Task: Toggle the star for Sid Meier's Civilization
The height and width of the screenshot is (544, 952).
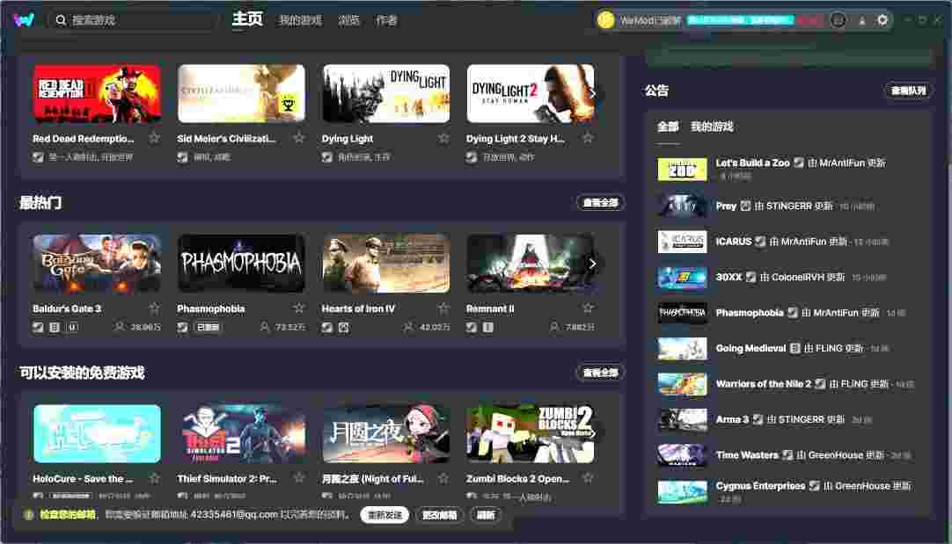Action: point(299,138)
